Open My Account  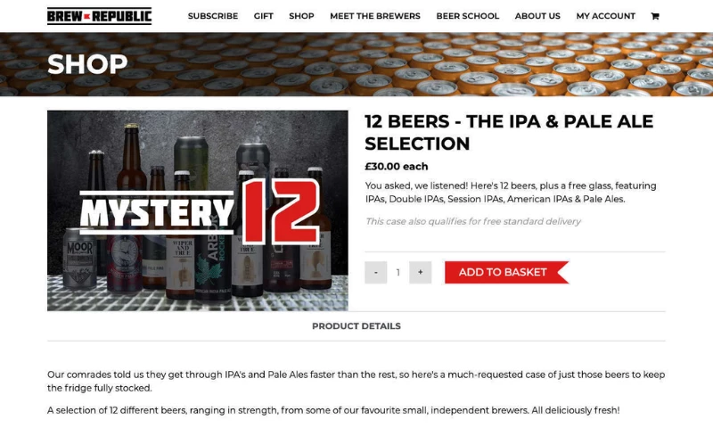coord(606,16)
